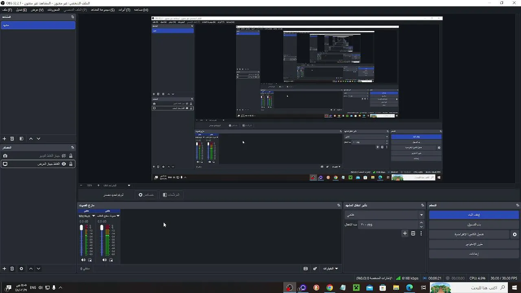Select the مشهد scene in Scenes list
The image size is (521, 293).
pyautogui.click(x=38, y=25)
